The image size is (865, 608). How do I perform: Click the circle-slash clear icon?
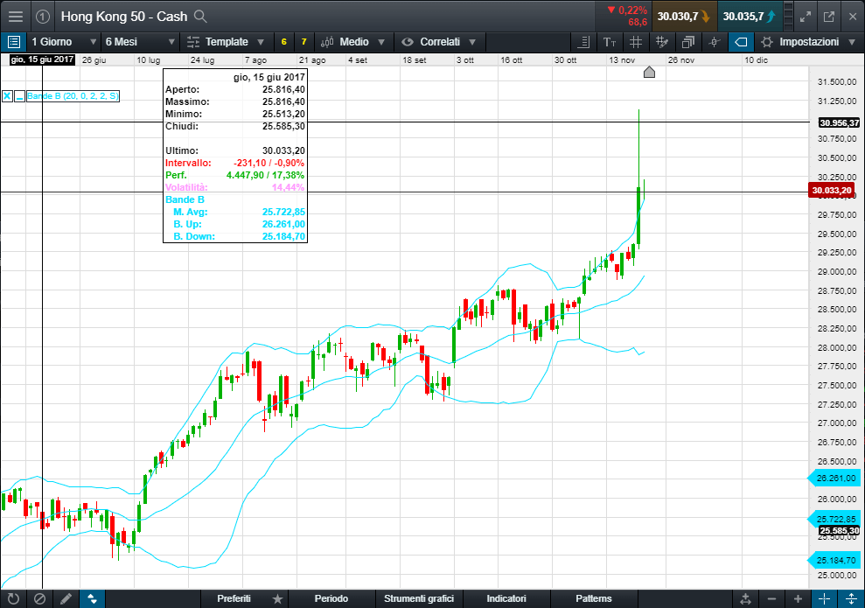pyautogui.click(x=39, y=599)
